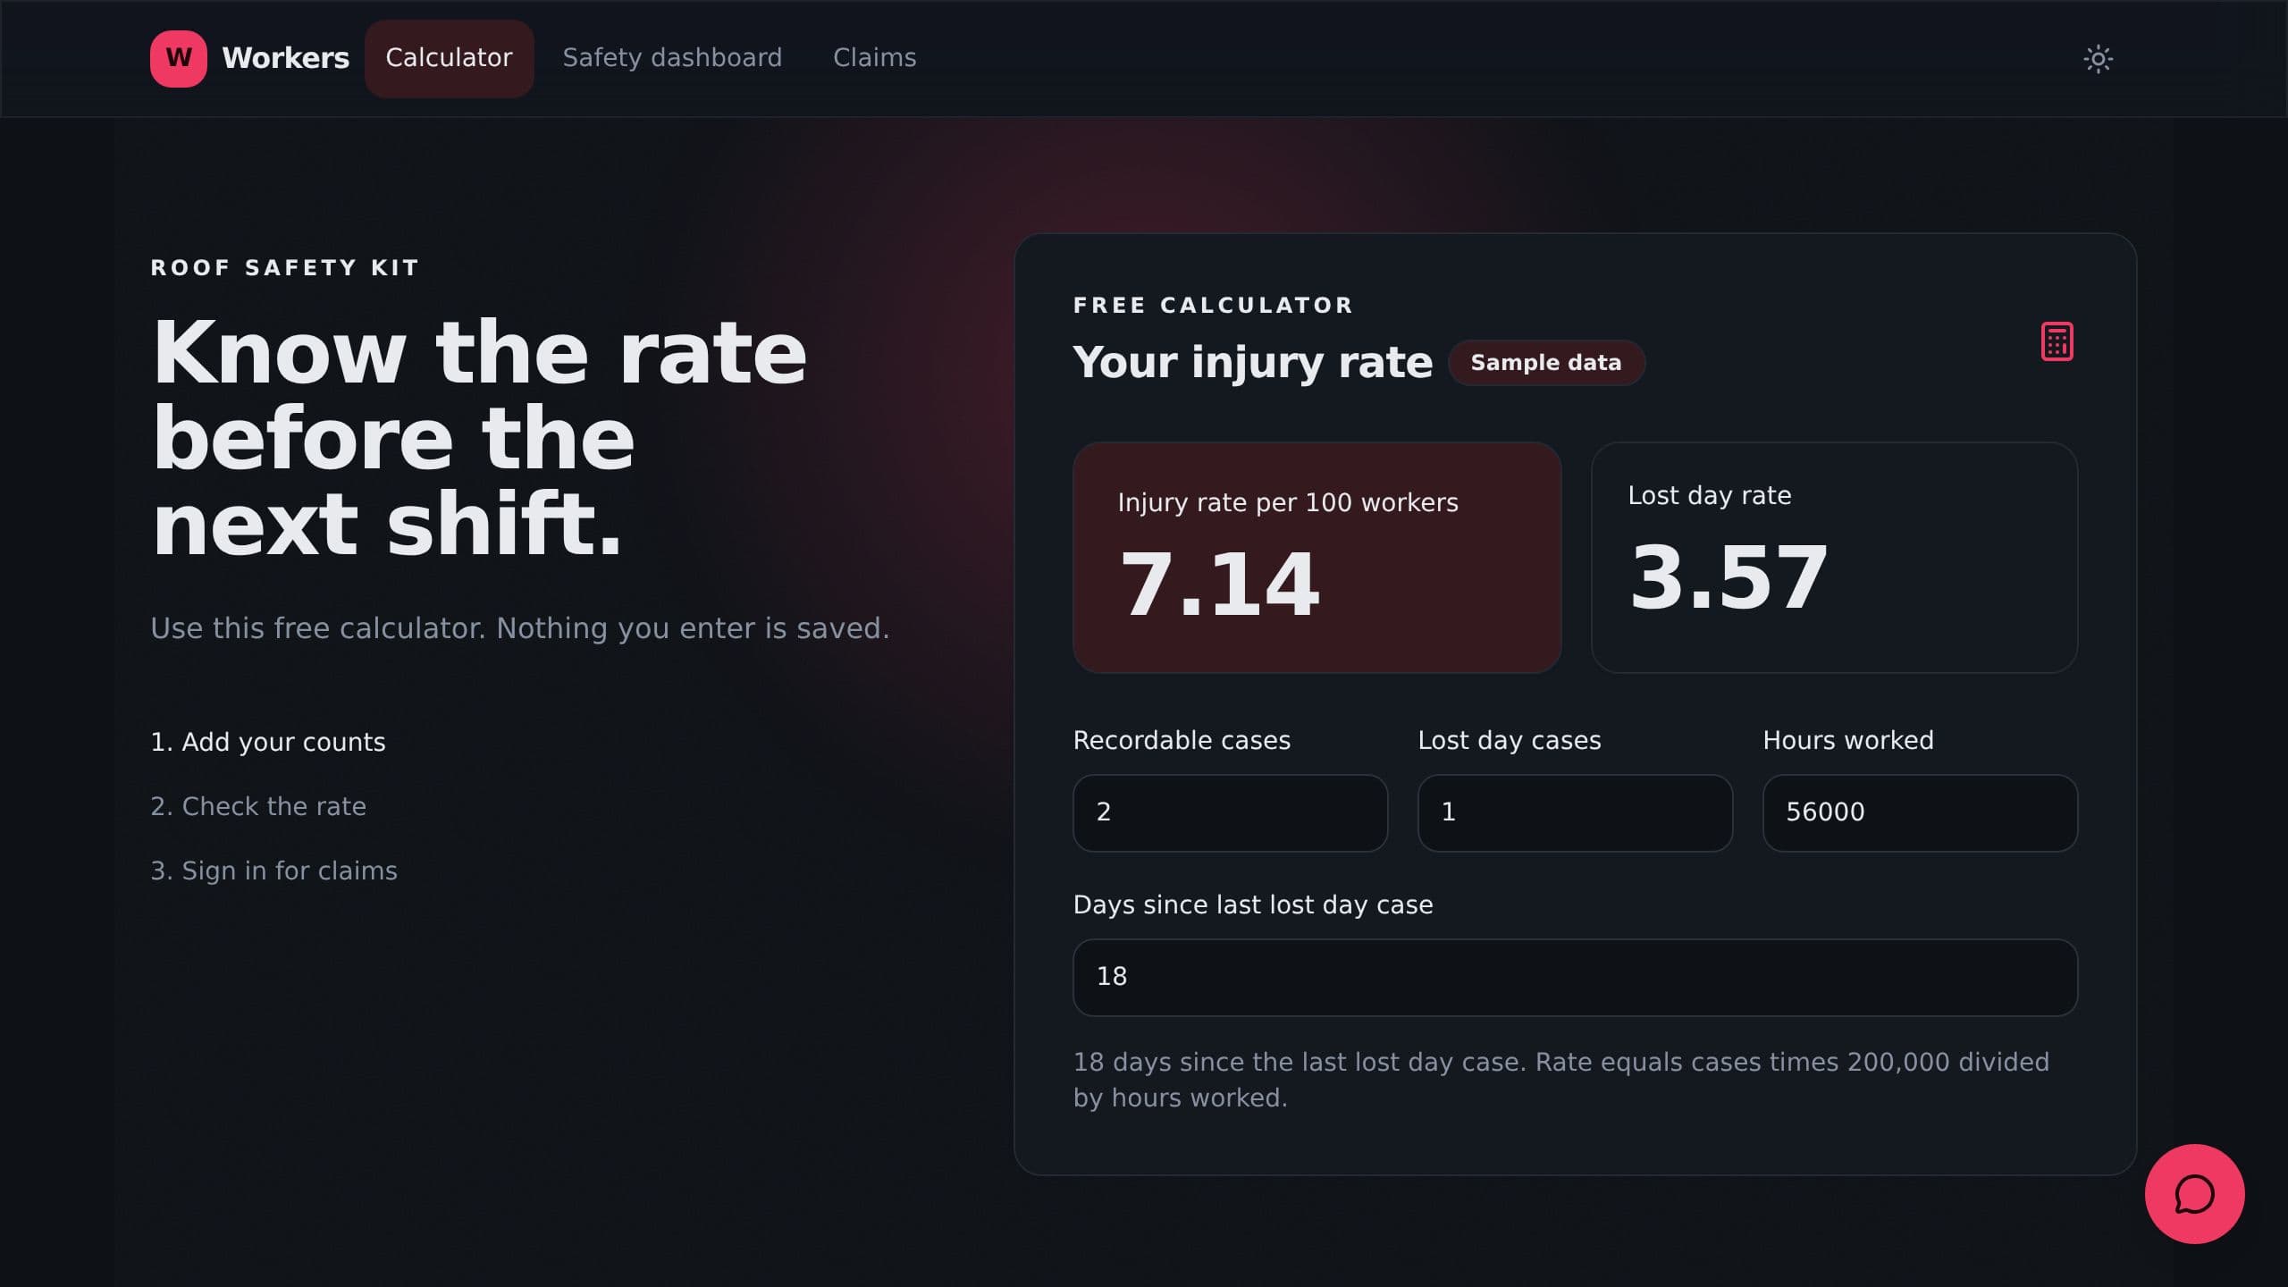
Task: Select the Lost day rate card
Action: (1834, 558)
